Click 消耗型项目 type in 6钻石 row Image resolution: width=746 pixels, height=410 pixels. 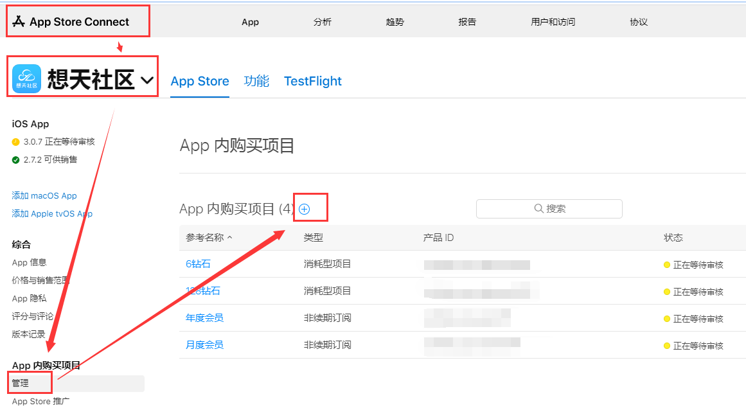coord(327,263)
